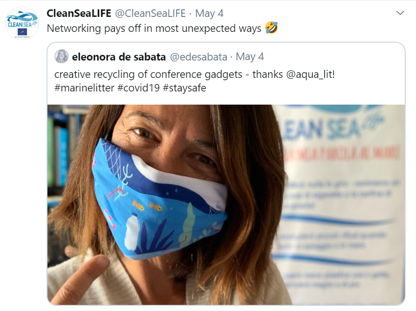Screen dimensions: 416x311
Task: Click the rolling-on-floor laughing emoji
Action: coord(271,28)
